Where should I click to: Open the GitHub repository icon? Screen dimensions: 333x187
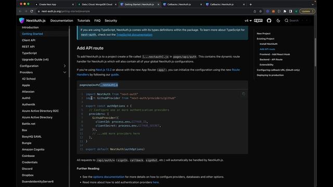click(269, 21)
